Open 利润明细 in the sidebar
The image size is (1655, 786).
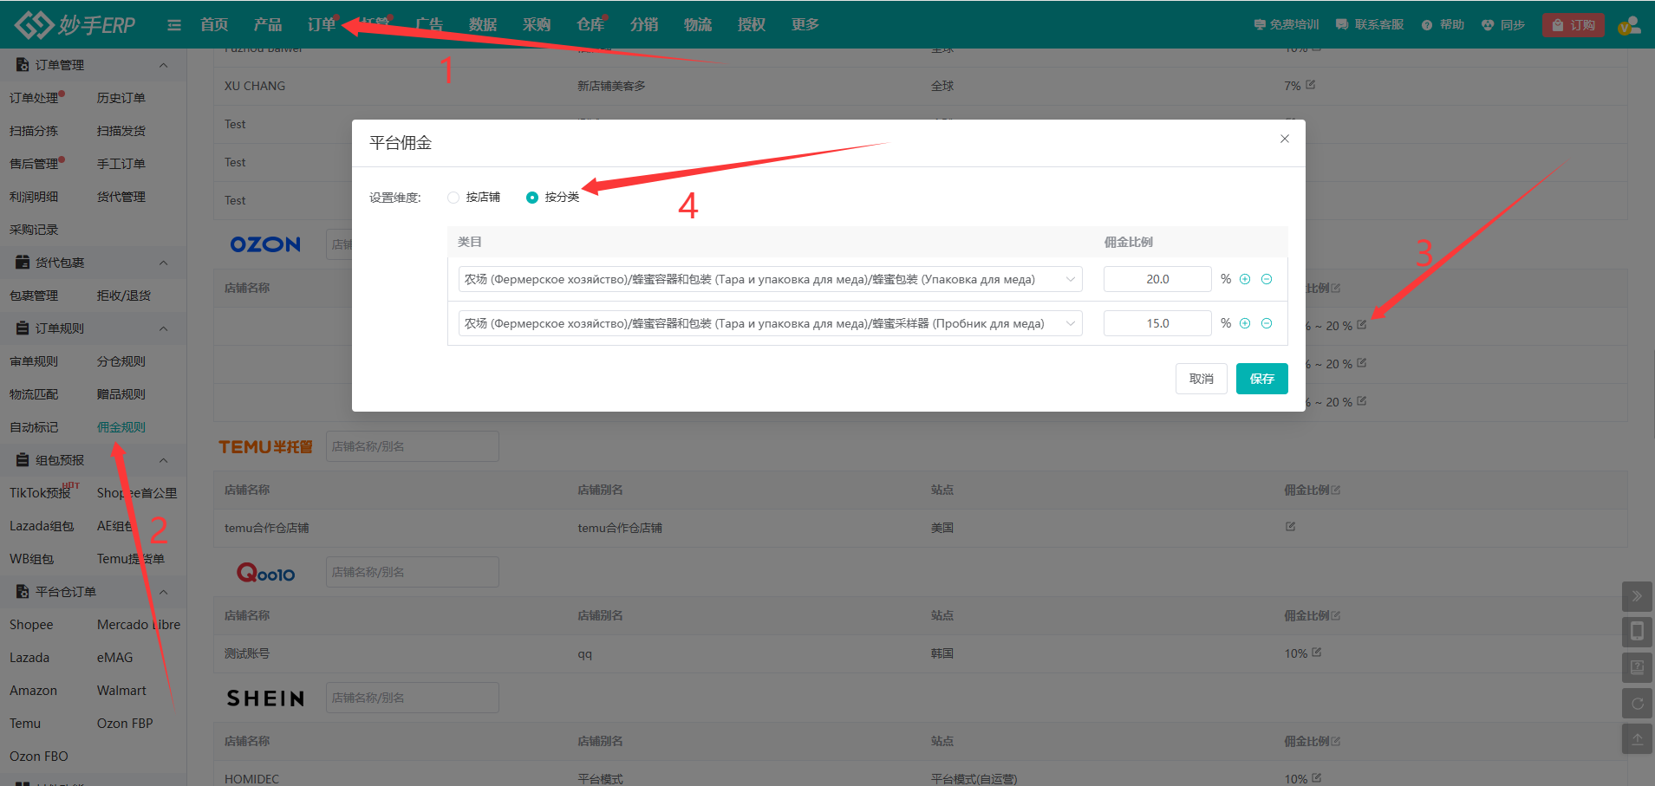click(x=34, y=197)
